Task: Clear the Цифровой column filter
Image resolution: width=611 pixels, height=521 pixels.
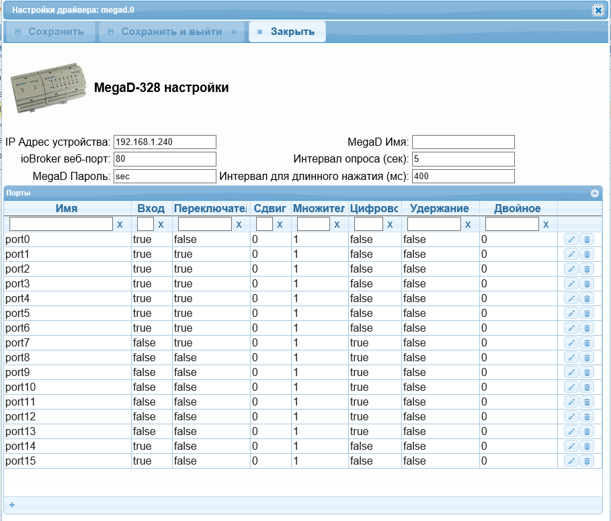Action: 390,224
